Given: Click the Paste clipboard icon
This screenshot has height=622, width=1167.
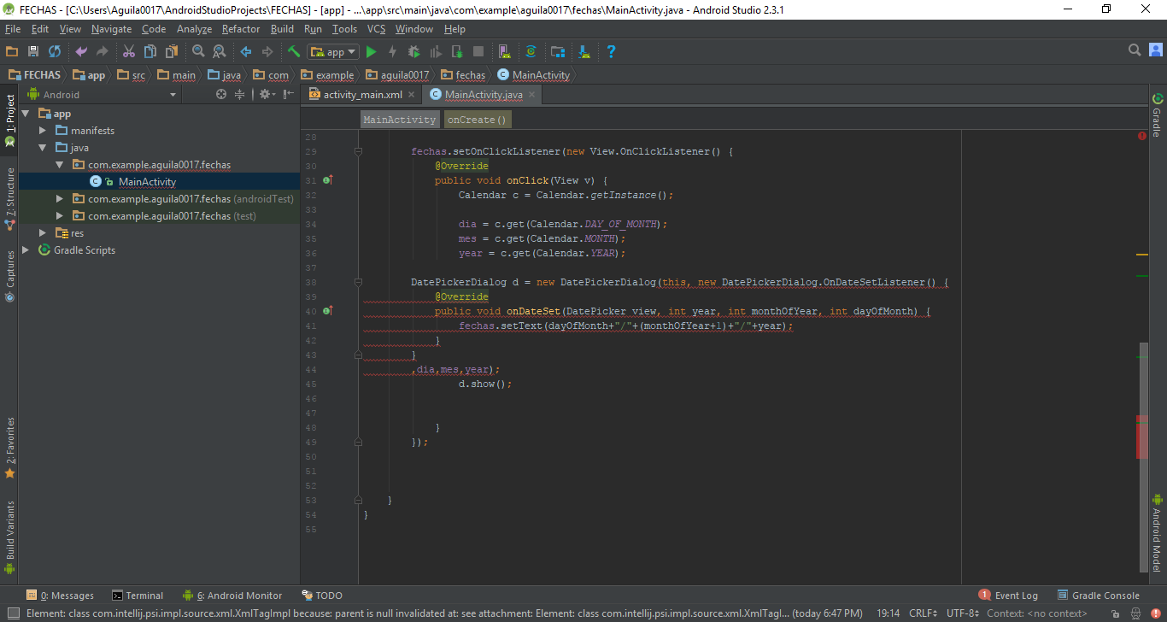Looking at the screenshot, I should tap(172, 52).
